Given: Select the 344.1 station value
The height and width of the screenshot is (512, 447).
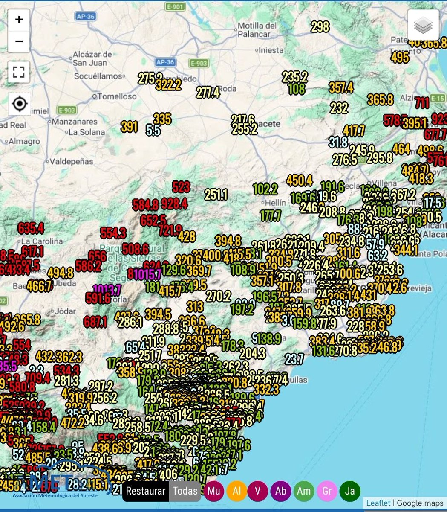Looking at the screenshot, I should pos(406,250).
